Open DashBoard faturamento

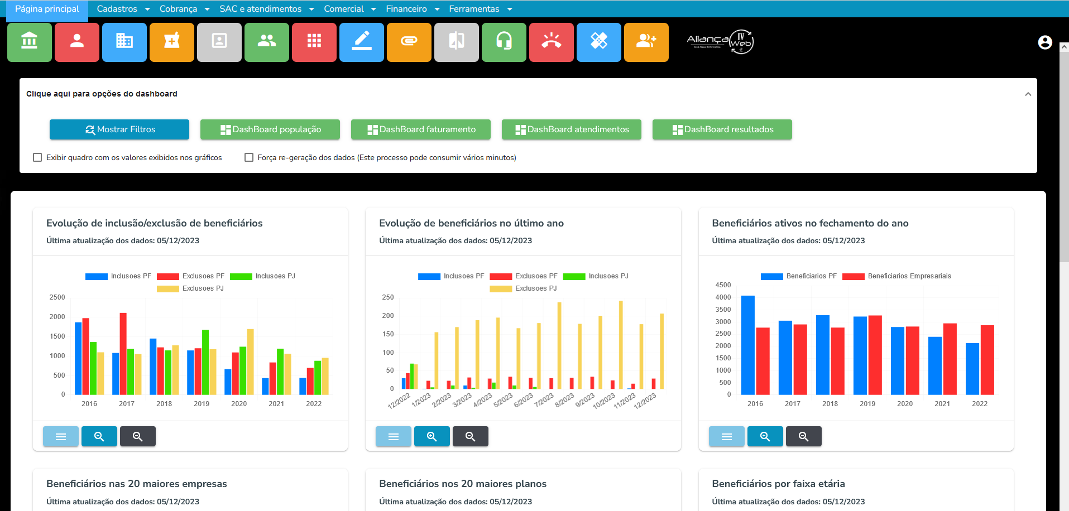[421, 129]
